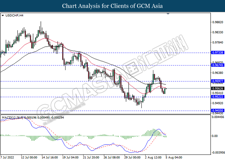
Task: Click the 0.98820 price axis value
Action: coord(218,22)
